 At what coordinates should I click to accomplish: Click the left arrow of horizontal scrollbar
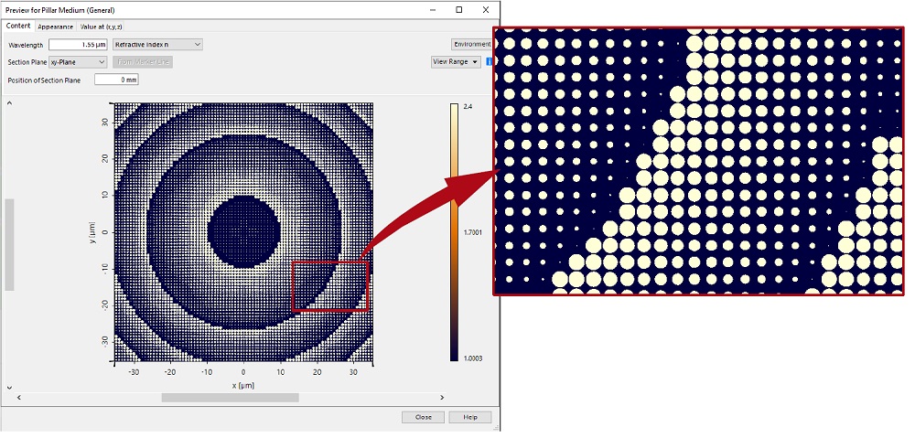click(x=19, y=398)
